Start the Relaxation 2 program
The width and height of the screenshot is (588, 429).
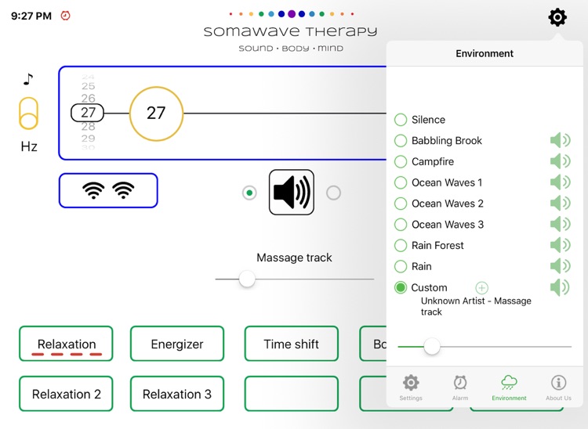click(x=66, y=394)
